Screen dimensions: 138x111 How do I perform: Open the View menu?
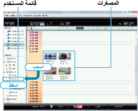coord(19,16)
